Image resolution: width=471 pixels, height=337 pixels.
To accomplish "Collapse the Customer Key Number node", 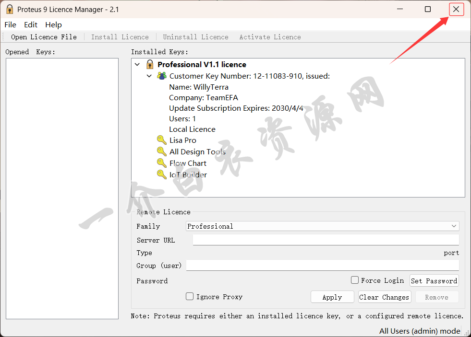I will pyautogui.click(x=149, y=76).
